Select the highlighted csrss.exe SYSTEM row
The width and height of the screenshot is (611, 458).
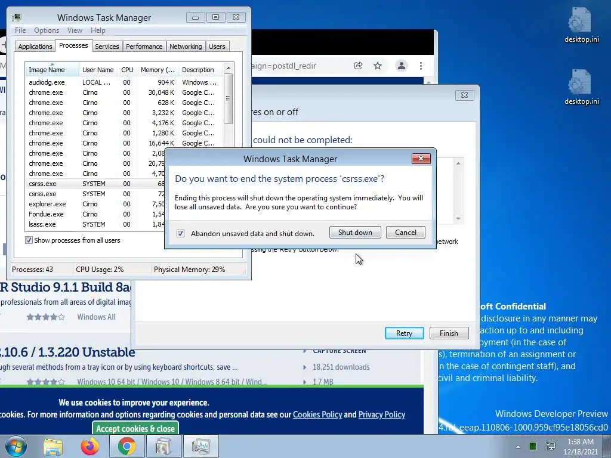(95, 184)
